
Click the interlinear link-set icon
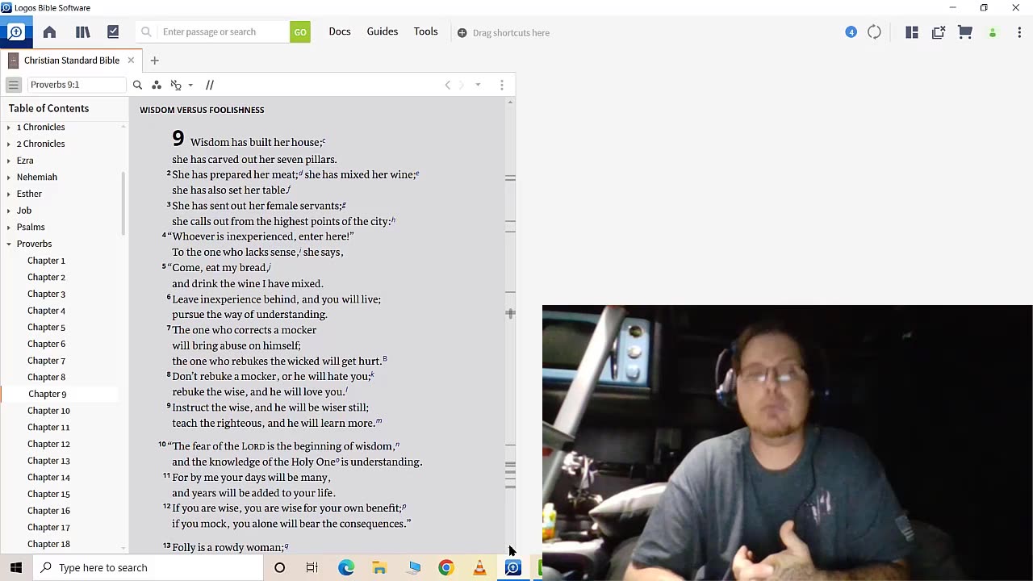coord(176,85)
